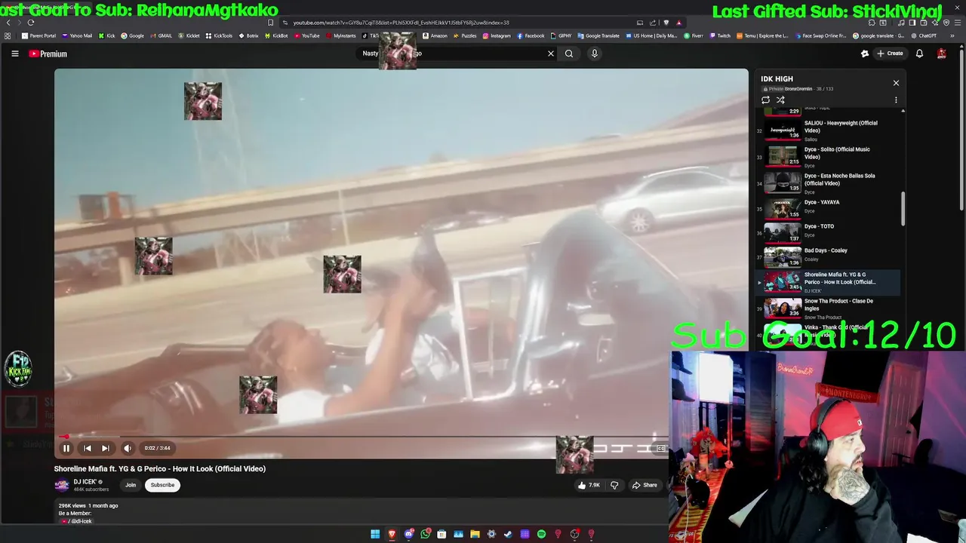Play Snow Tha Product - Clase De Ingles
The image size is (966, 543).
click(x=828, y=308)
